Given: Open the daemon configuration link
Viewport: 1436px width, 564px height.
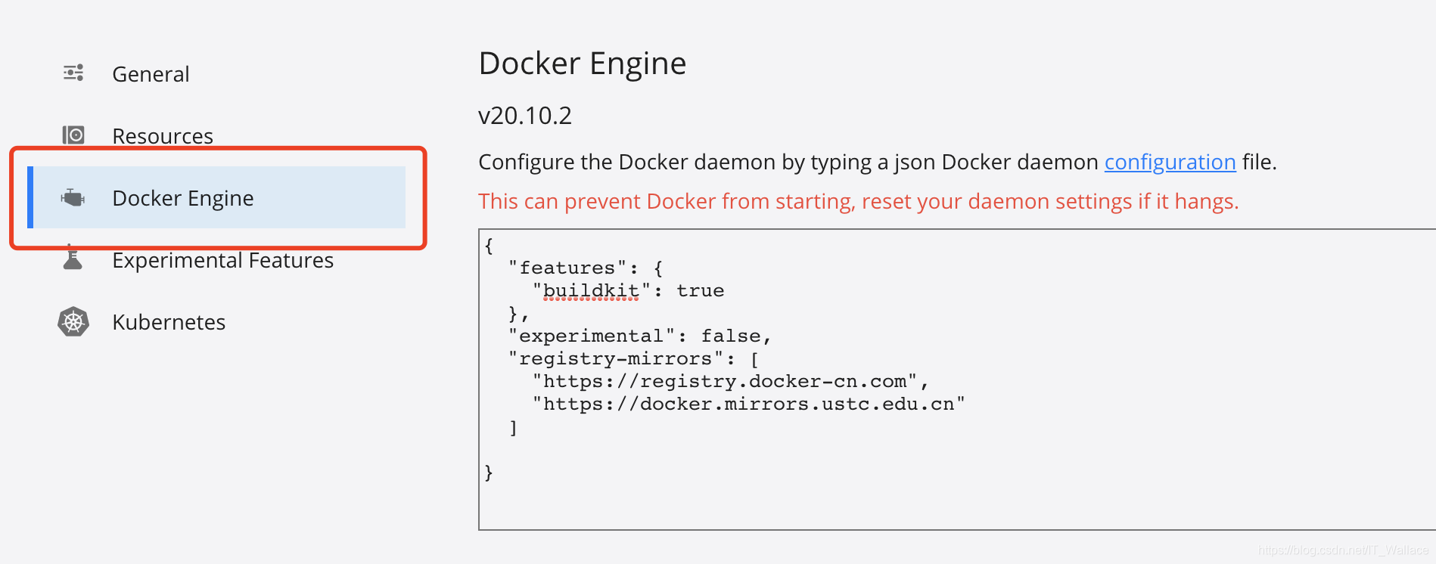Looking at the screenshot, I should (1170, 162).
